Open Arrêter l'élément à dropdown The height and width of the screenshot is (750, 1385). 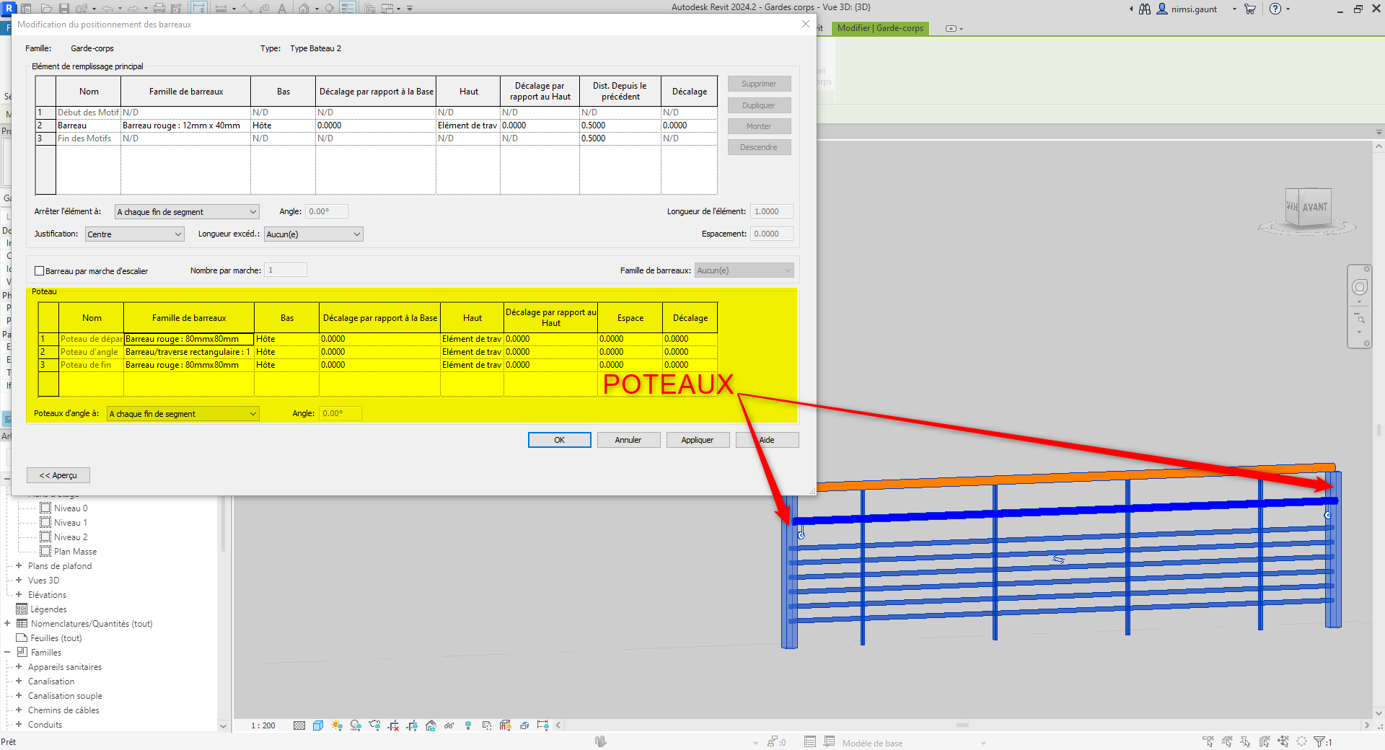click(x=187, y=212)
